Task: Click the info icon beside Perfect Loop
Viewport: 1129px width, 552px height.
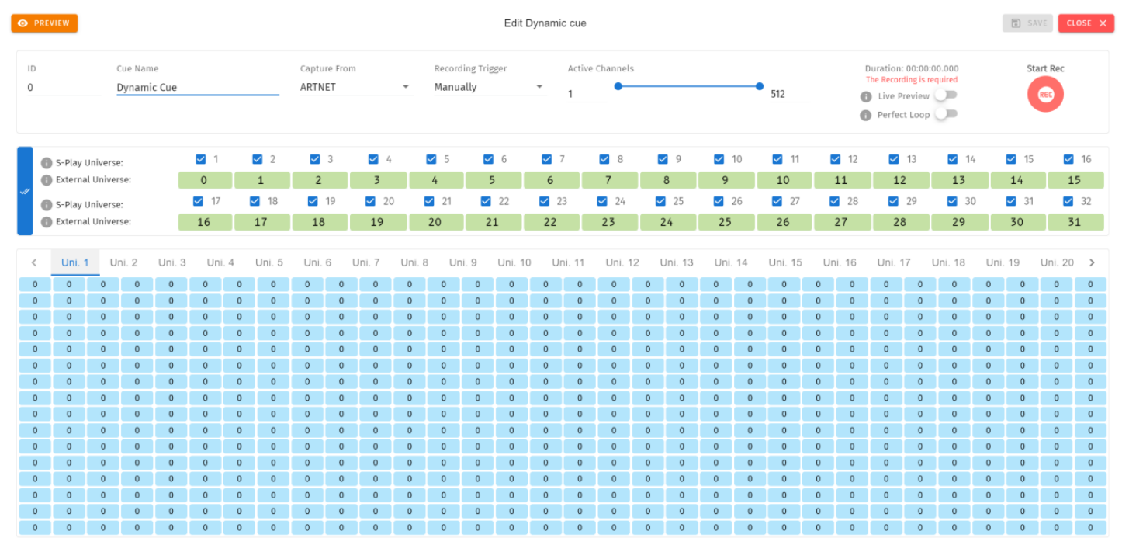Action: coord(866,116)
